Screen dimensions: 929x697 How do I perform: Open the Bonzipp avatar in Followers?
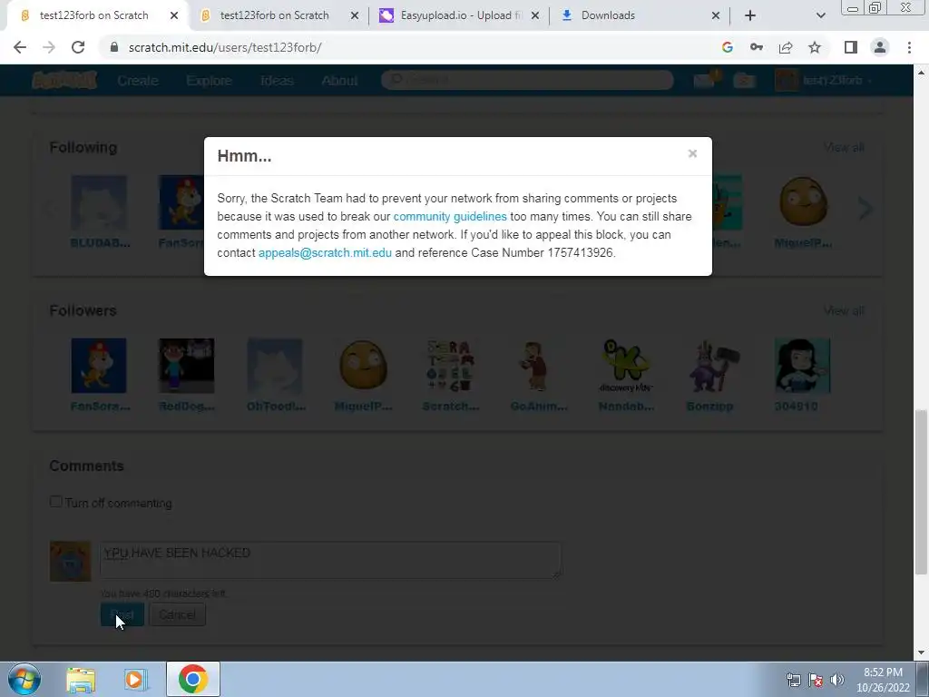(715, 366)
